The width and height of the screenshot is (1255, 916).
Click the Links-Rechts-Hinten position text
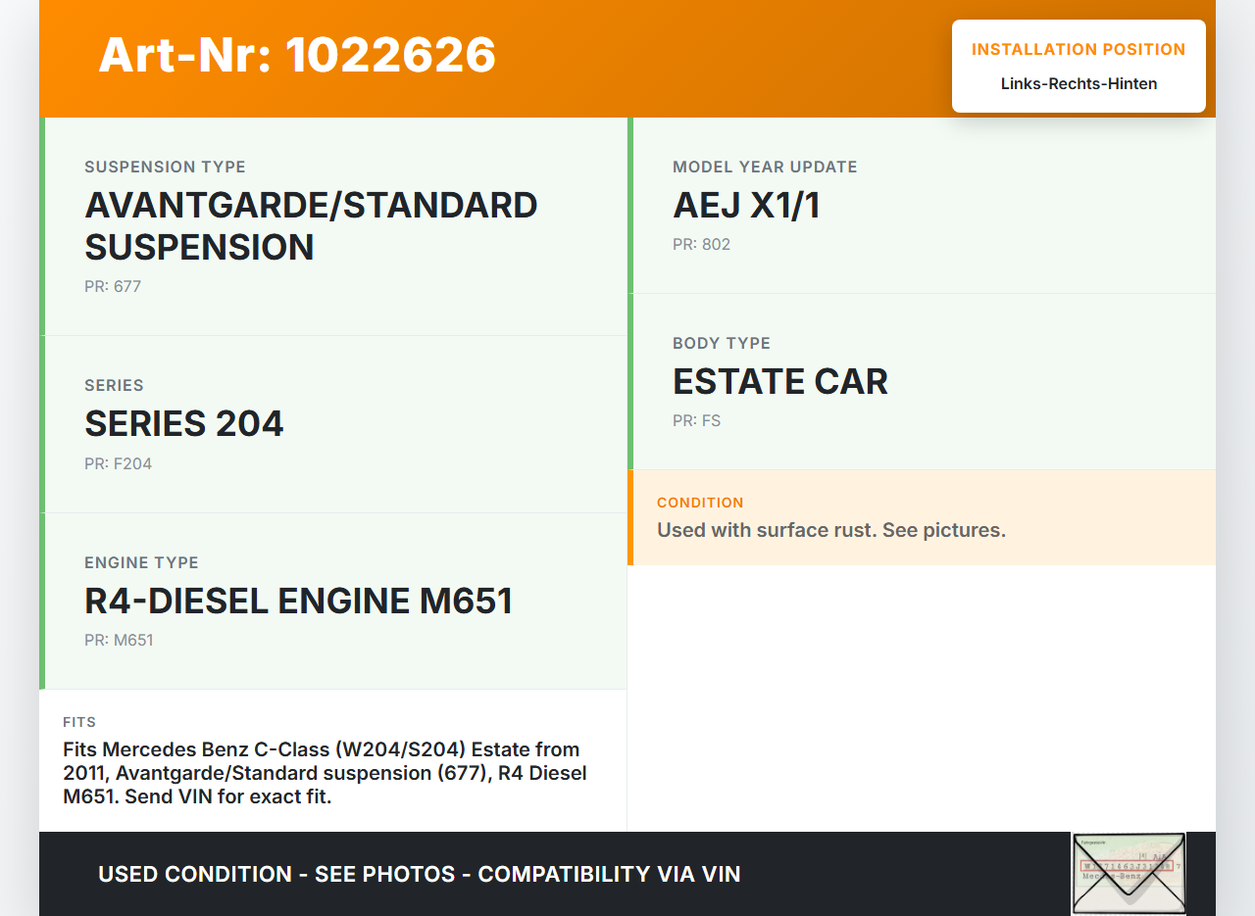point(1079,84)
